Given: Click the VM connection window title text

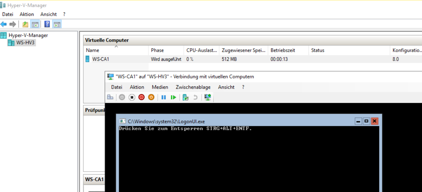Looking at the screenshot, I should click(185, 77).
